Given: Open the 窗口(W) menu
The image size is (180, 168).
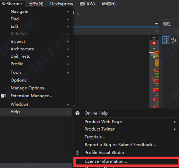Looking at the screenshot, I should 87,4.
